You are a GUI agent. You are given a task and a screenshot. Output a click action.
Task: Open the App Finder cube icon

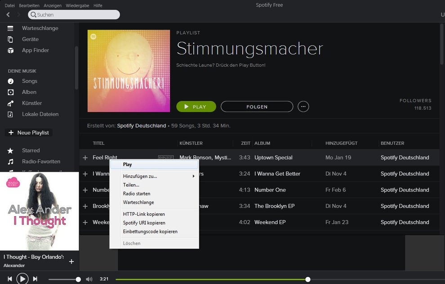[10, 50]
